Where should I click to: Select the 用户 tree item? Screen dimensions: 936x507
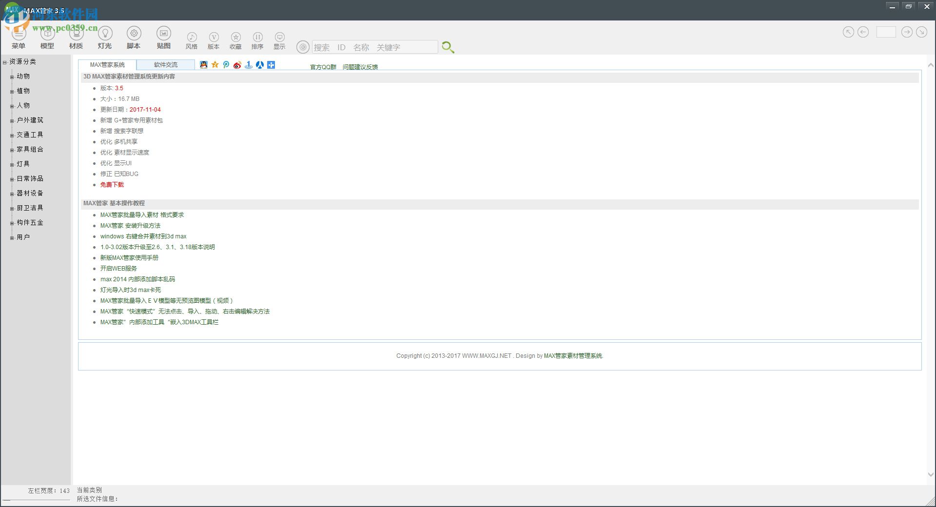23,237
